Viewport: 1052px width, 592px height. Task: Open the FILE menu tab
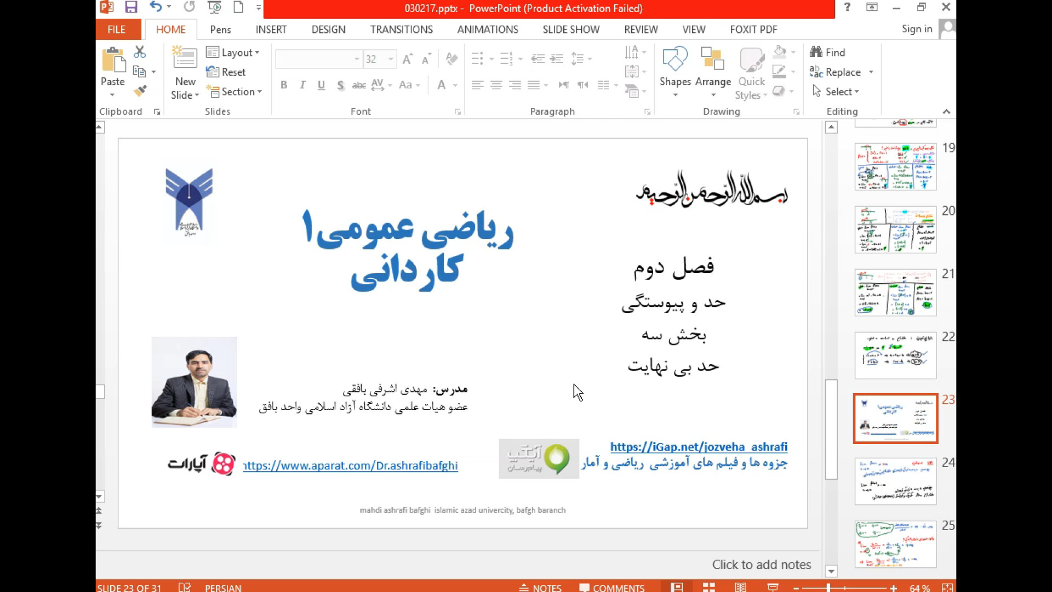pyautogui.click(x=116, y=30)
